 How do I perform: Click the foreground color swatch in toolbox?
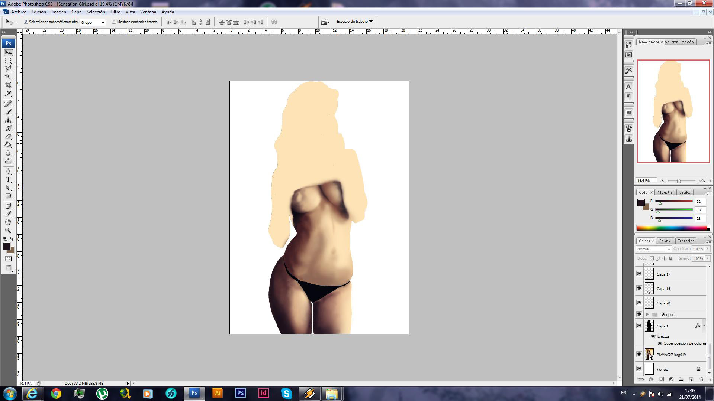click(6, 246)
